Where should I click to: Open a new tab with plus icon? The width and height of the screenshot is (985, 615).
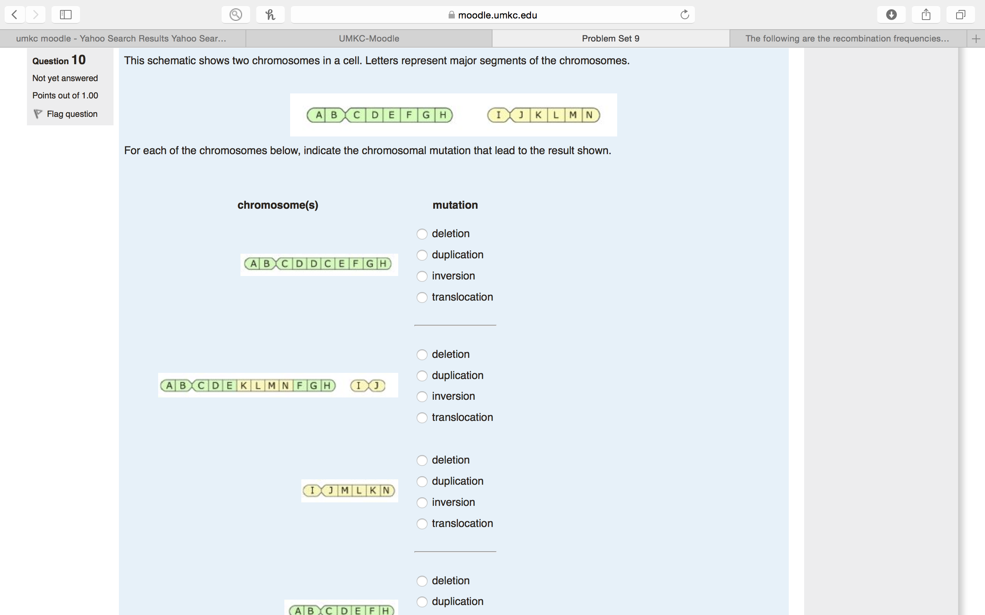click(976, 39)
